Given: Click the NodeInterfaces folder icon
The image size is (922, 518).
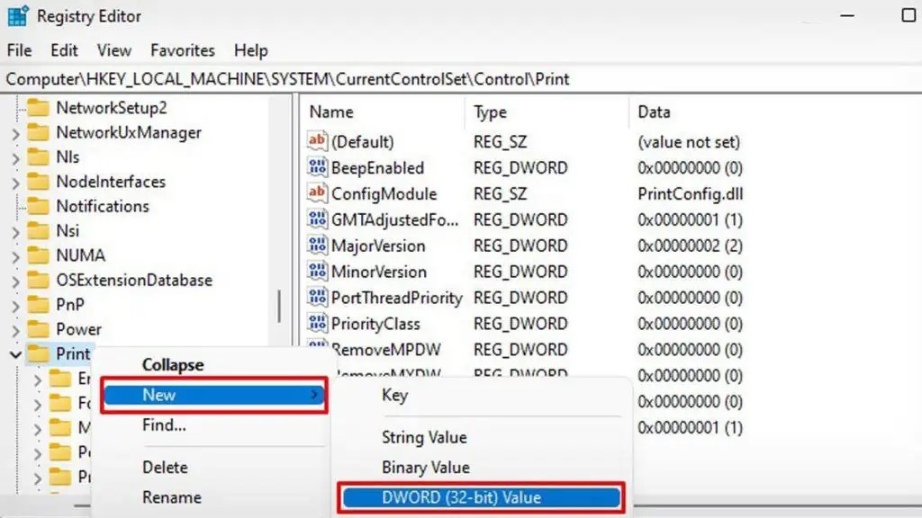Looking at the screenshot, I should [x=38, y=182].
